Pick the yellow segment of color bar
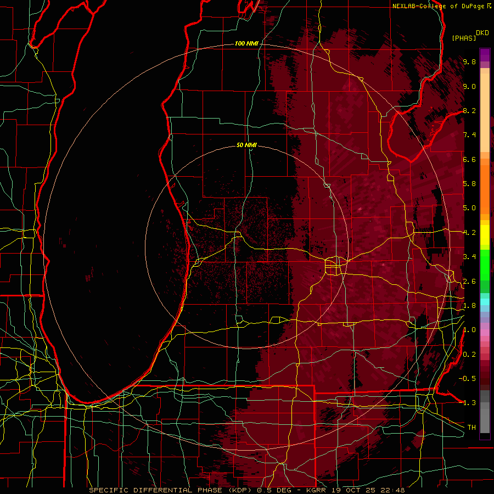The width and height of the screenshot is (494, 494). [485, 235]
